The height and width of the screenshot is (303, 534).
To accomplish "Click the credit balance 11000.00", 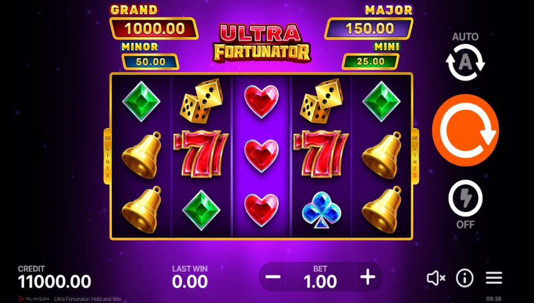I will click(55, 282).
